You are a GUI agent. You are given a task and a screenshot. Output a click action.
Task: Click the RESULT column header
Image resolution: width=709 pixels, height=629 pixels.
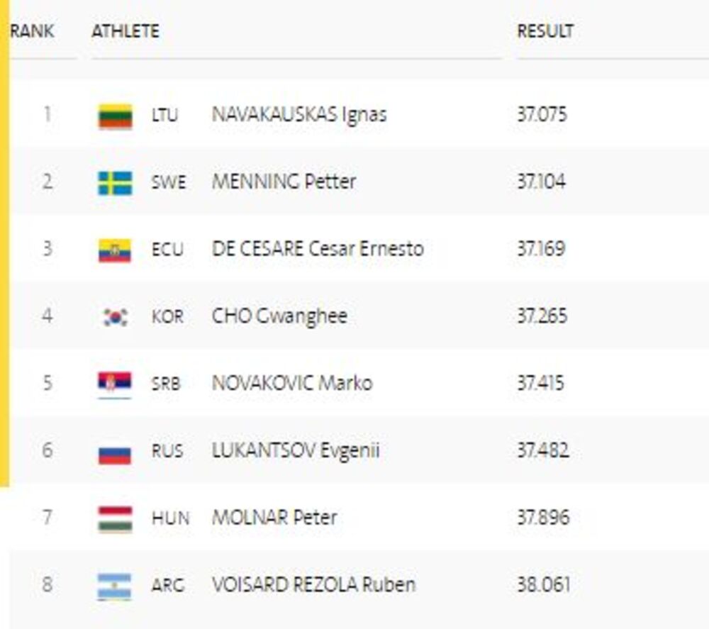coord(545,32)
